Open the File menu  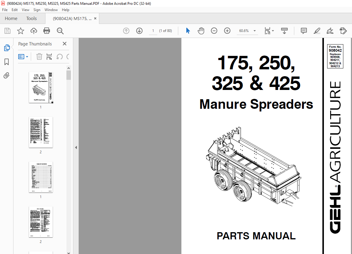coord(5,10)
